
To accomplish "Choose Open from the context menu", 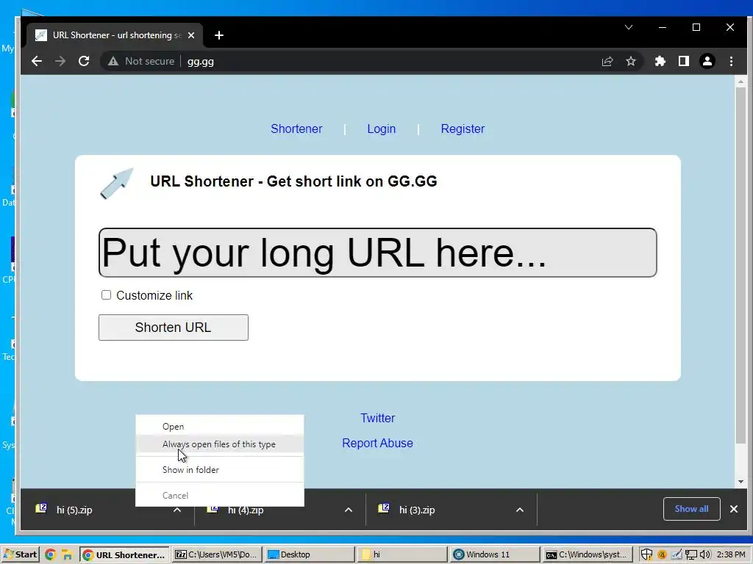I will click(x=220, y=427).
